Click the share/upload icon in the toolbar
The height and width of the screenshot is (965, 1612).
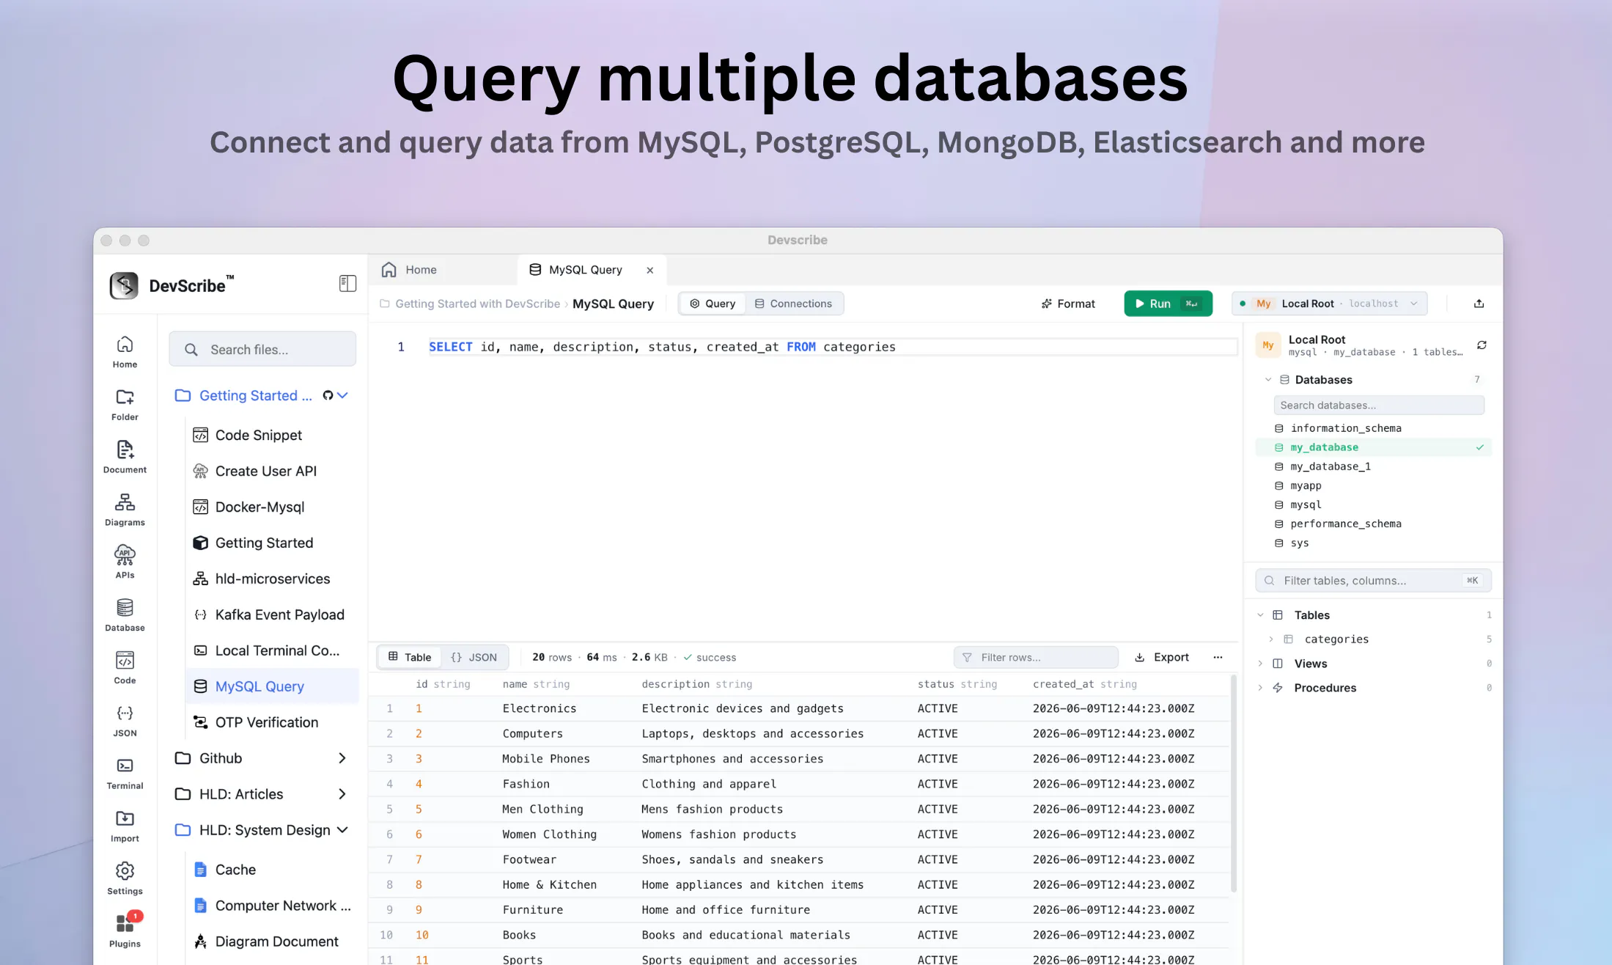[x=1479, y=304]
